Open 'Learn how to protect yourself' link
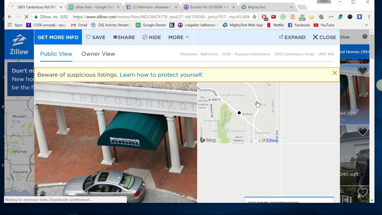This screenshot has height=215, width=382. [161, 75]
